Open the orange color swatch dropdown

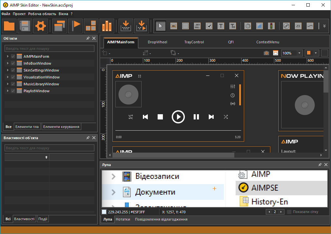316,53
